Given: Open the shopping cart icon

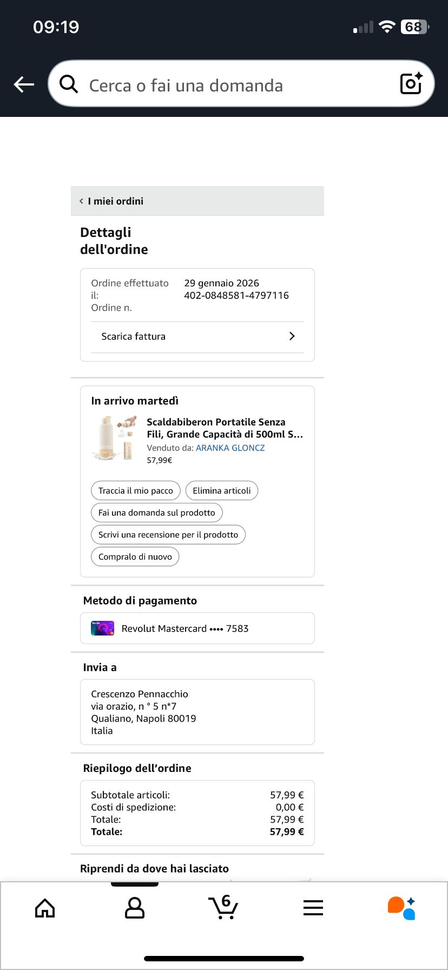Looking at the screenshot, I should 223,907.
